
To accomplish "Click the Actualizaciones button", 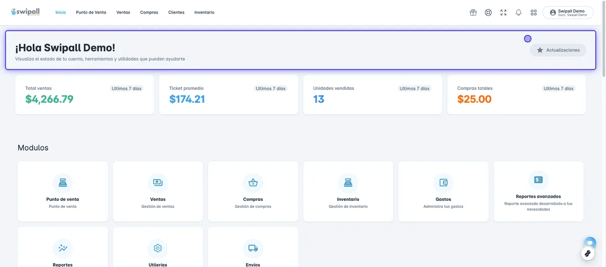I will pos(558,50).
